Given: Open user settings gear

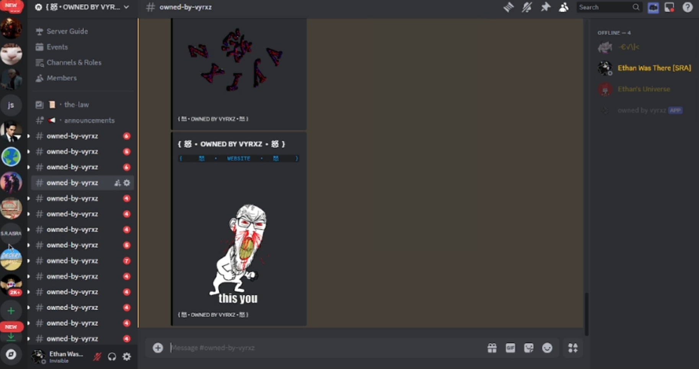Looking at the screenshot, I should coord(127,357).
